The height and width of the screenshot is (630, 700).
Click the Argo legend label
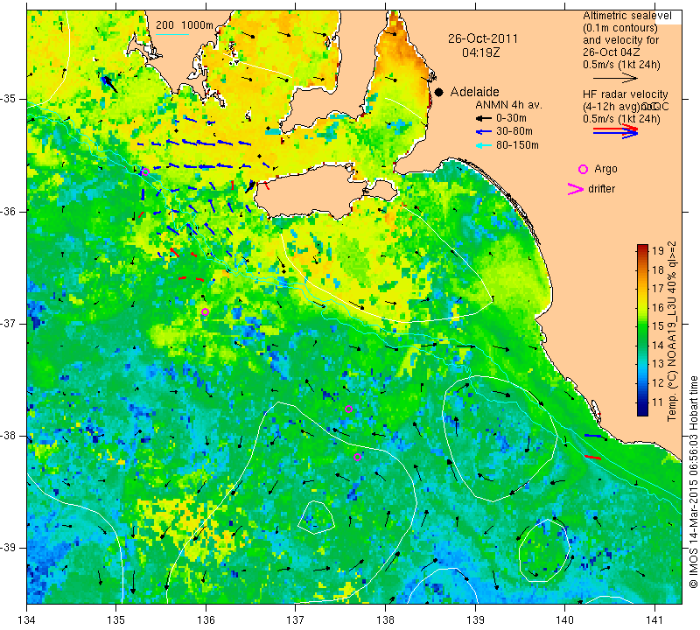pyautogui.click(x=605, y=169)
